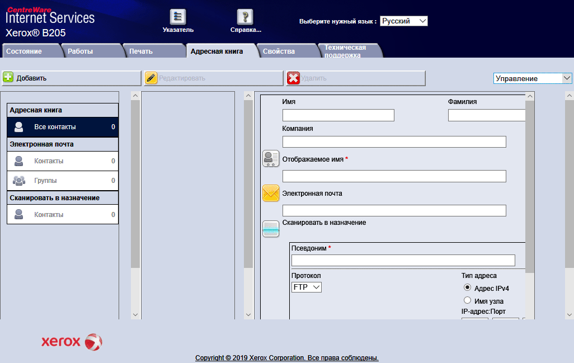This screenshot has height=363, width=574.
Task: Click in the Псевдоним input field
Action: tap(403, 261)
